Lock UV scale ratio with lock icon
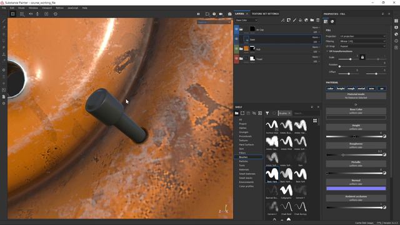400x225 pixels. pos(362,57)
